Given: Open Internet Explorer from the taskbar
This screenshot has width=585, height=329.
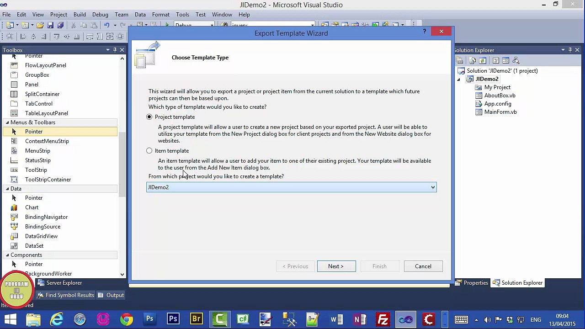Looking at the screenshot, I should 57,319.
